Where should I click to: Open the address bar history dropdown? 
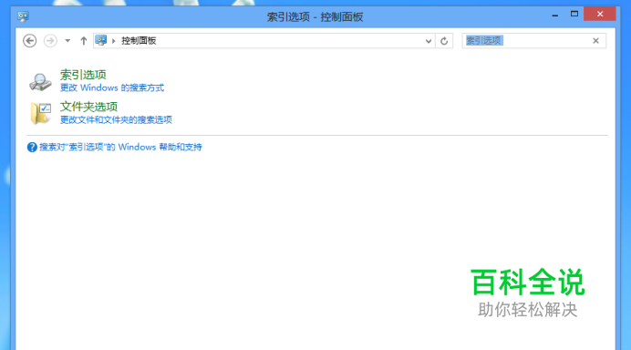coord(429,41)
